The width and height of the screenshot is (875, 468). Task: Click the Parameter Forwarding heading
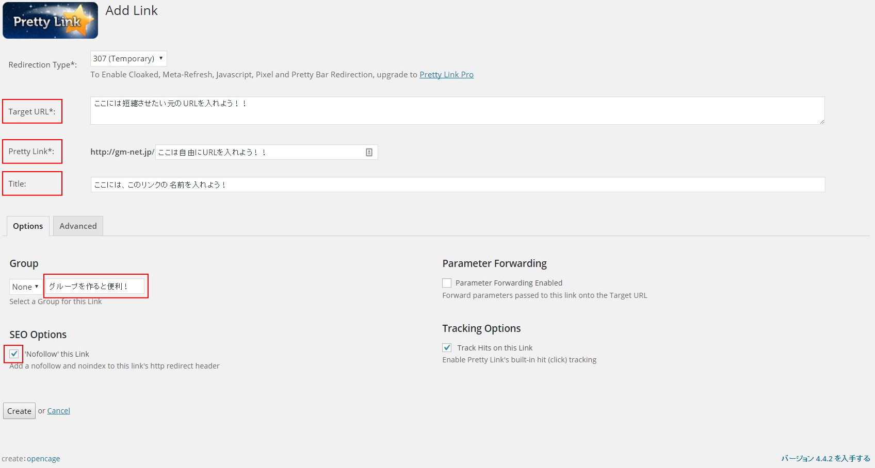(x=494, y=263)
